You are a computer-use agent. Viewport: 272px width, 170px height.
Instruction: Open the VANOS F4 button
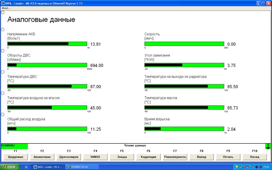(95, 157)
